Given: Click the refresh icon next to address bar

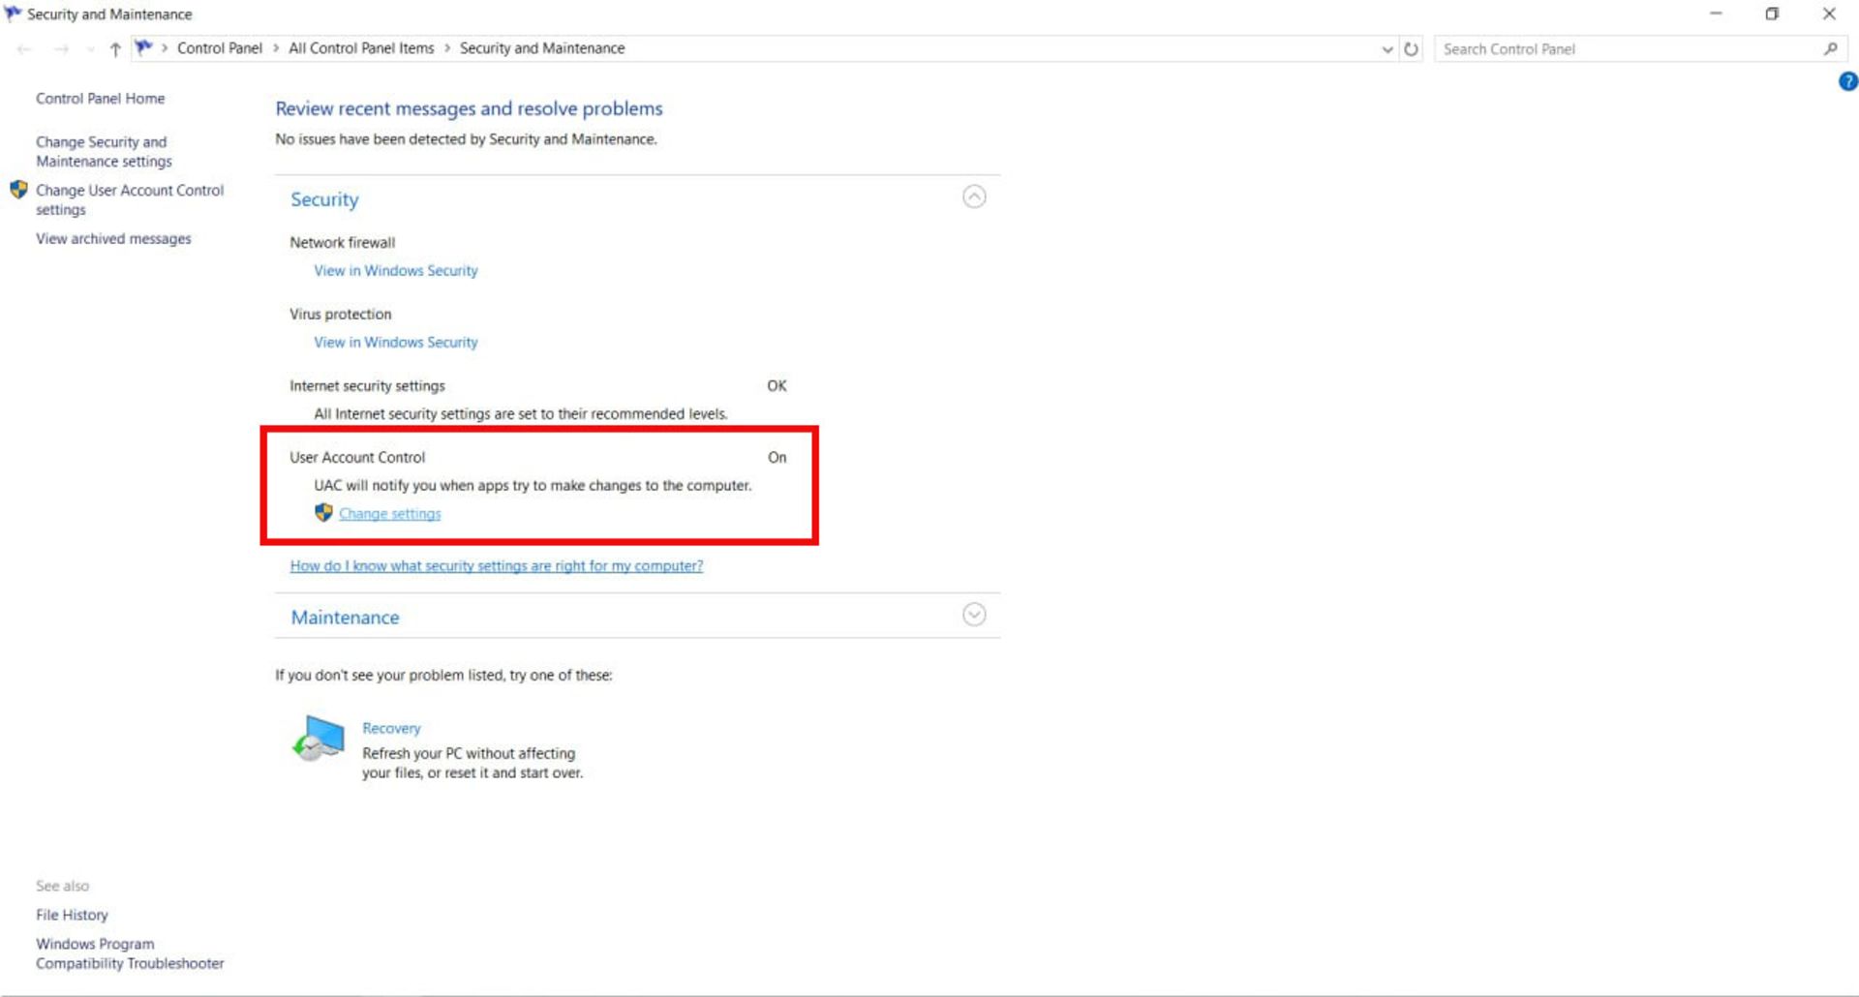Looking at the screenshot, I should pos(1411,49).
